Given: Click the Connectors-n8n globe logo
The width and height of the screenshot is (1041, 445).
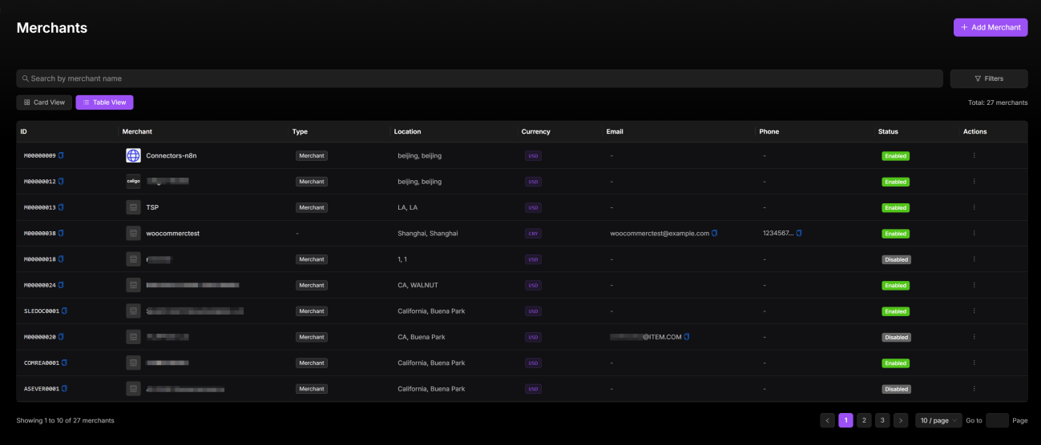Looking at the screenshot, I should 133,155.
